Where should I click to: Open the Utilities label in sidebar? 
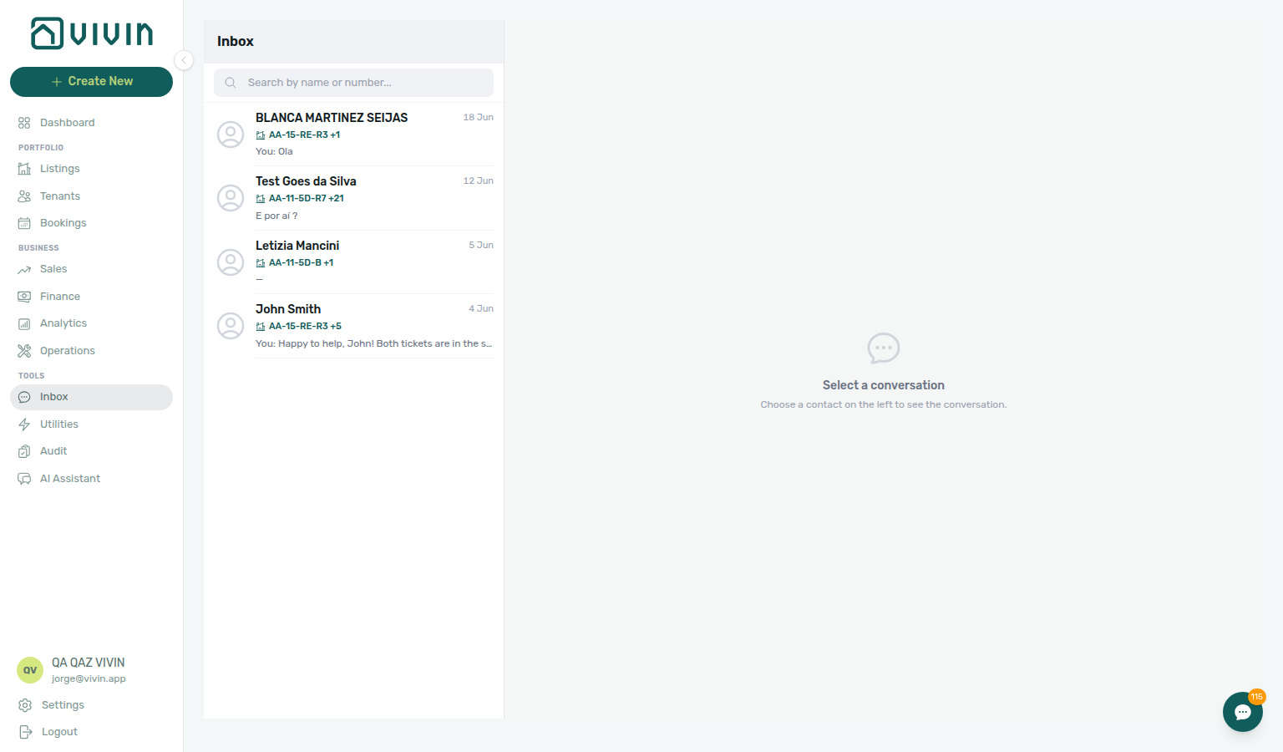tap(59, 424)
